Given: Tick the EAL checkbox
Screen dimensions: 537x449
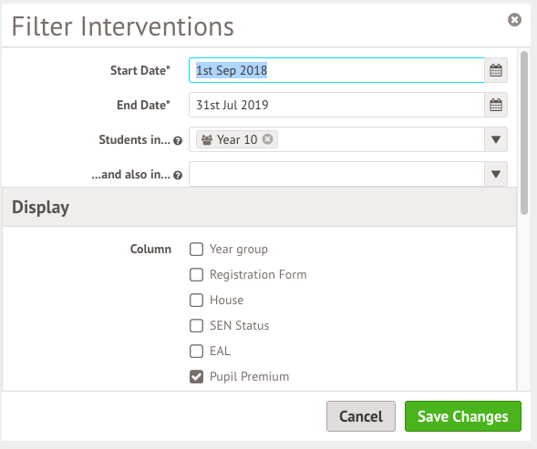Looking at the screenshot, I should pyautogui.click(x=196, y=352).
